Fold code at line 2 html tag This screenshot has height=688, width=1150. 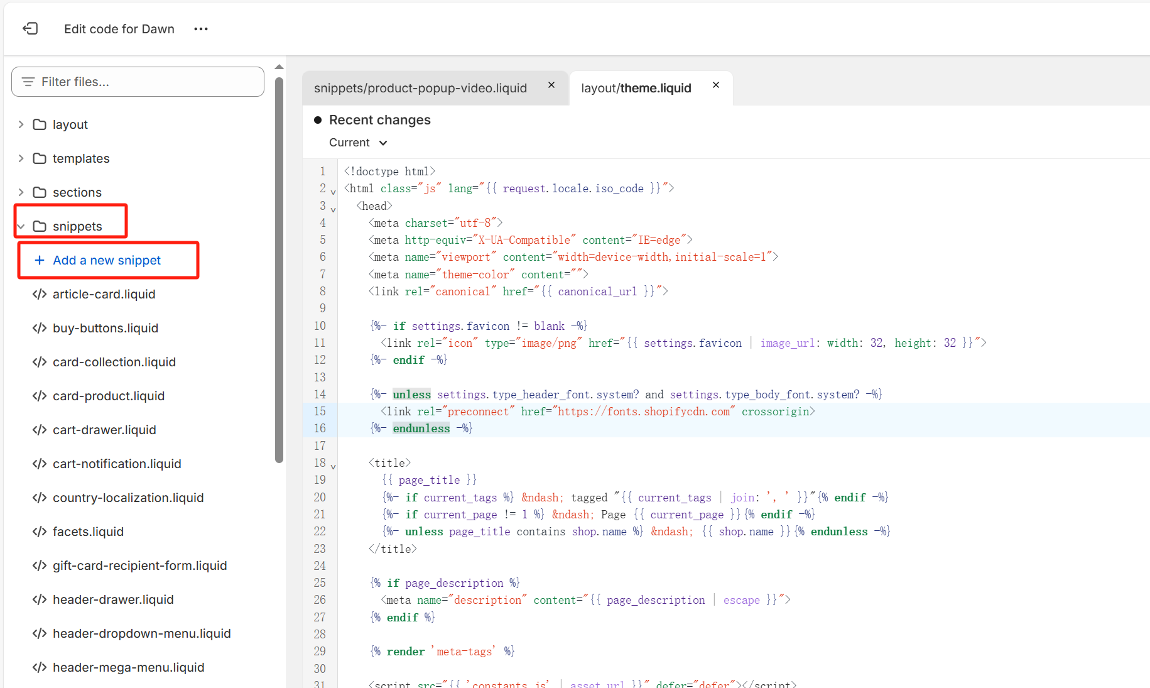tap(333, 192)
